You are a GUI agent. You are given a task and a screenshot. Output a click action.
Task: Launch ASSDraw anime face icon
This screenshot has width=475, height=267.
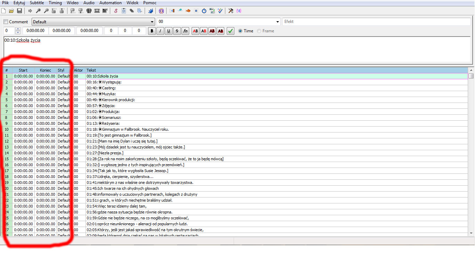click(161, 11)
